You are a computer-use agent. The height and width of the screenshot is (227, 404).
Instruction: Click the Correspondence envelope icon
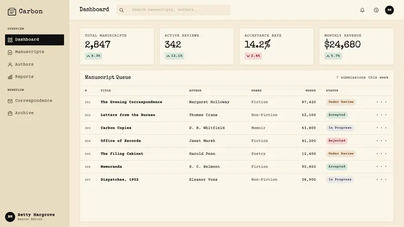10,101
